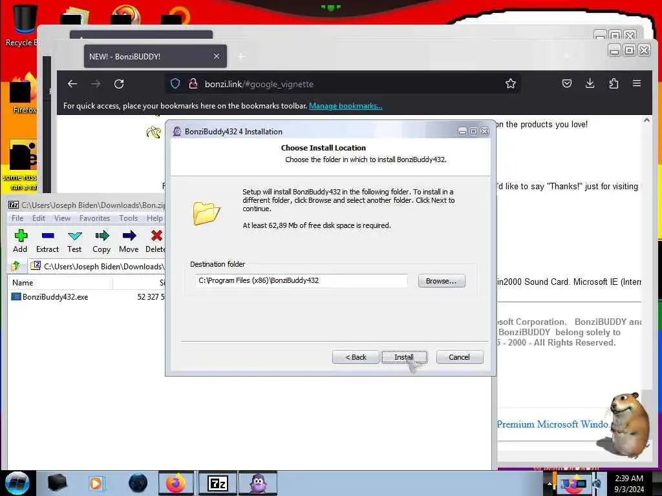Screen dimensions: 662x496
Task: Click the 7-Zip taskbar icon
Action: tap(217, 483)
